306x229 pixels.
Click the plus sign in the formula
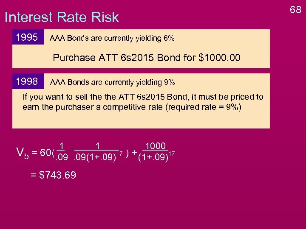coord(134,153)
